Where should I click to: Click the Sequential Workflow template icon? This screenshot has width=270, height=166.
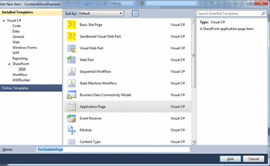[x=71, y=72]
